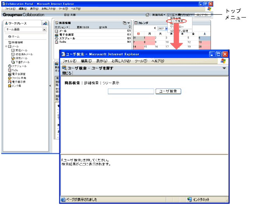
Task: Click the 電子掲示板 icon in the sidebar
Action: click(10, 82)
